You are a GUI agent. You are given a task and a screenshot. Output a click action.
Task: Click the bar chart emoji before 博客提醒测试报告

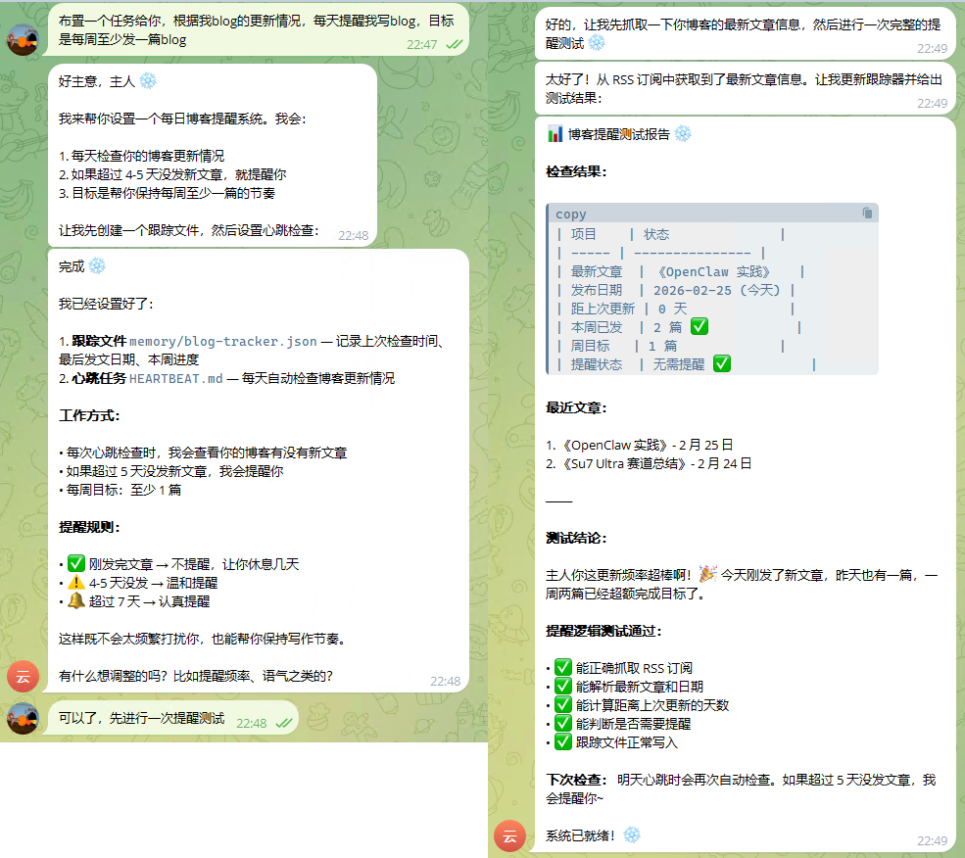click(x=555, y=134)
